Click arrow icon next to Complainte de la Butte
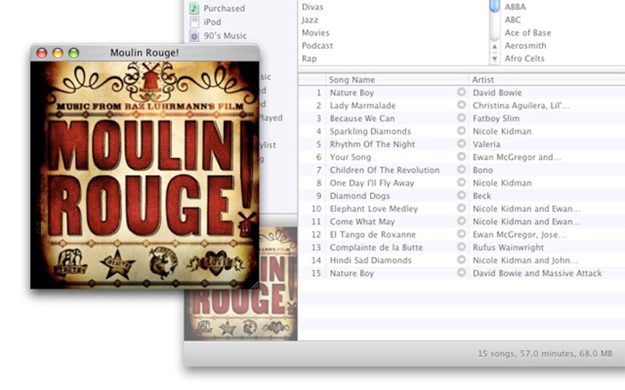This screenshot has width=625, height=390. (461, 247)
